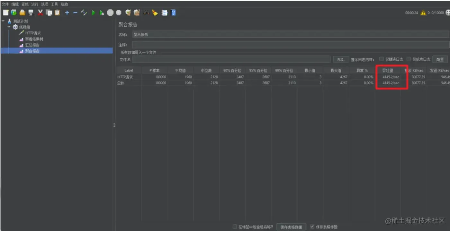Enable the 仅成功日志 checkbox
This screenshot has height=231, width=450.
(409, 59)
